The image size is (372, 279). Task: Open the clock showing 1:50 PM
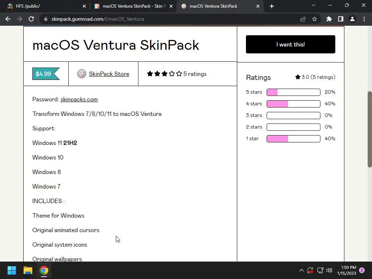click(x=347, y=270)
